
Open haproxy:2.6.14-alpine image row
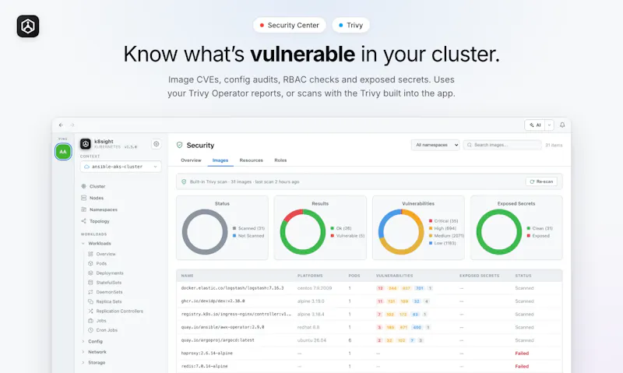point(369,353)
